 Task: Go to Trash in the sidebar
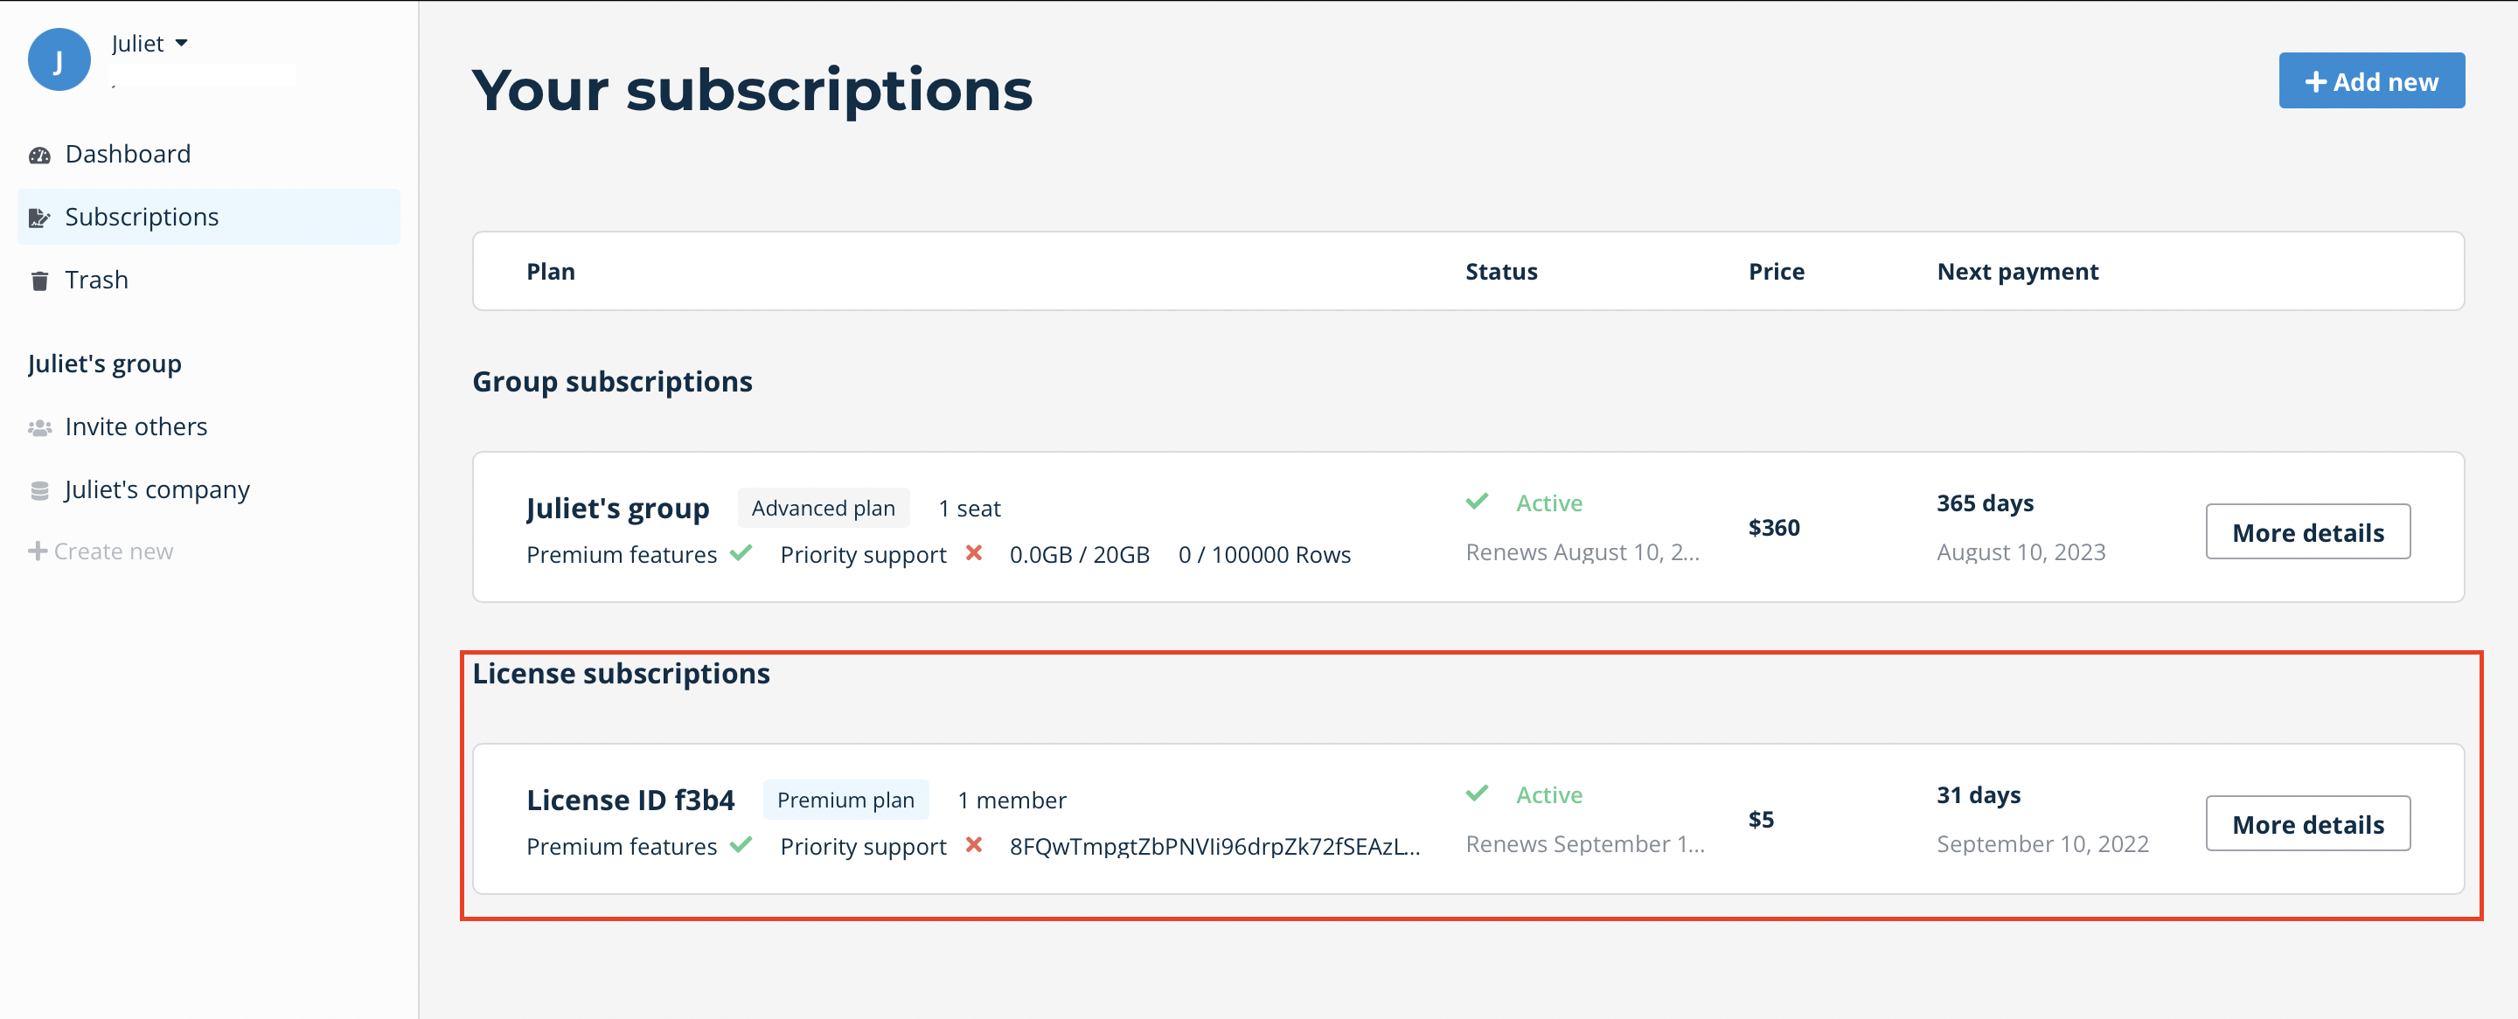[x=96, y=281]
